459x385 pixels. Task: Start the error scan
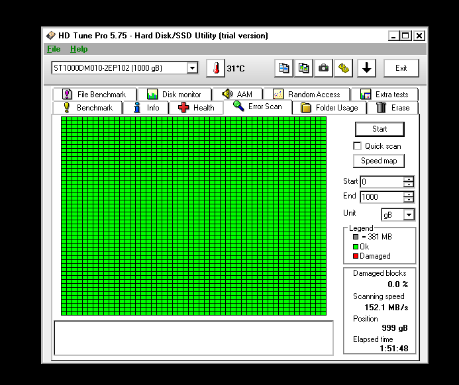pos(380,129)
